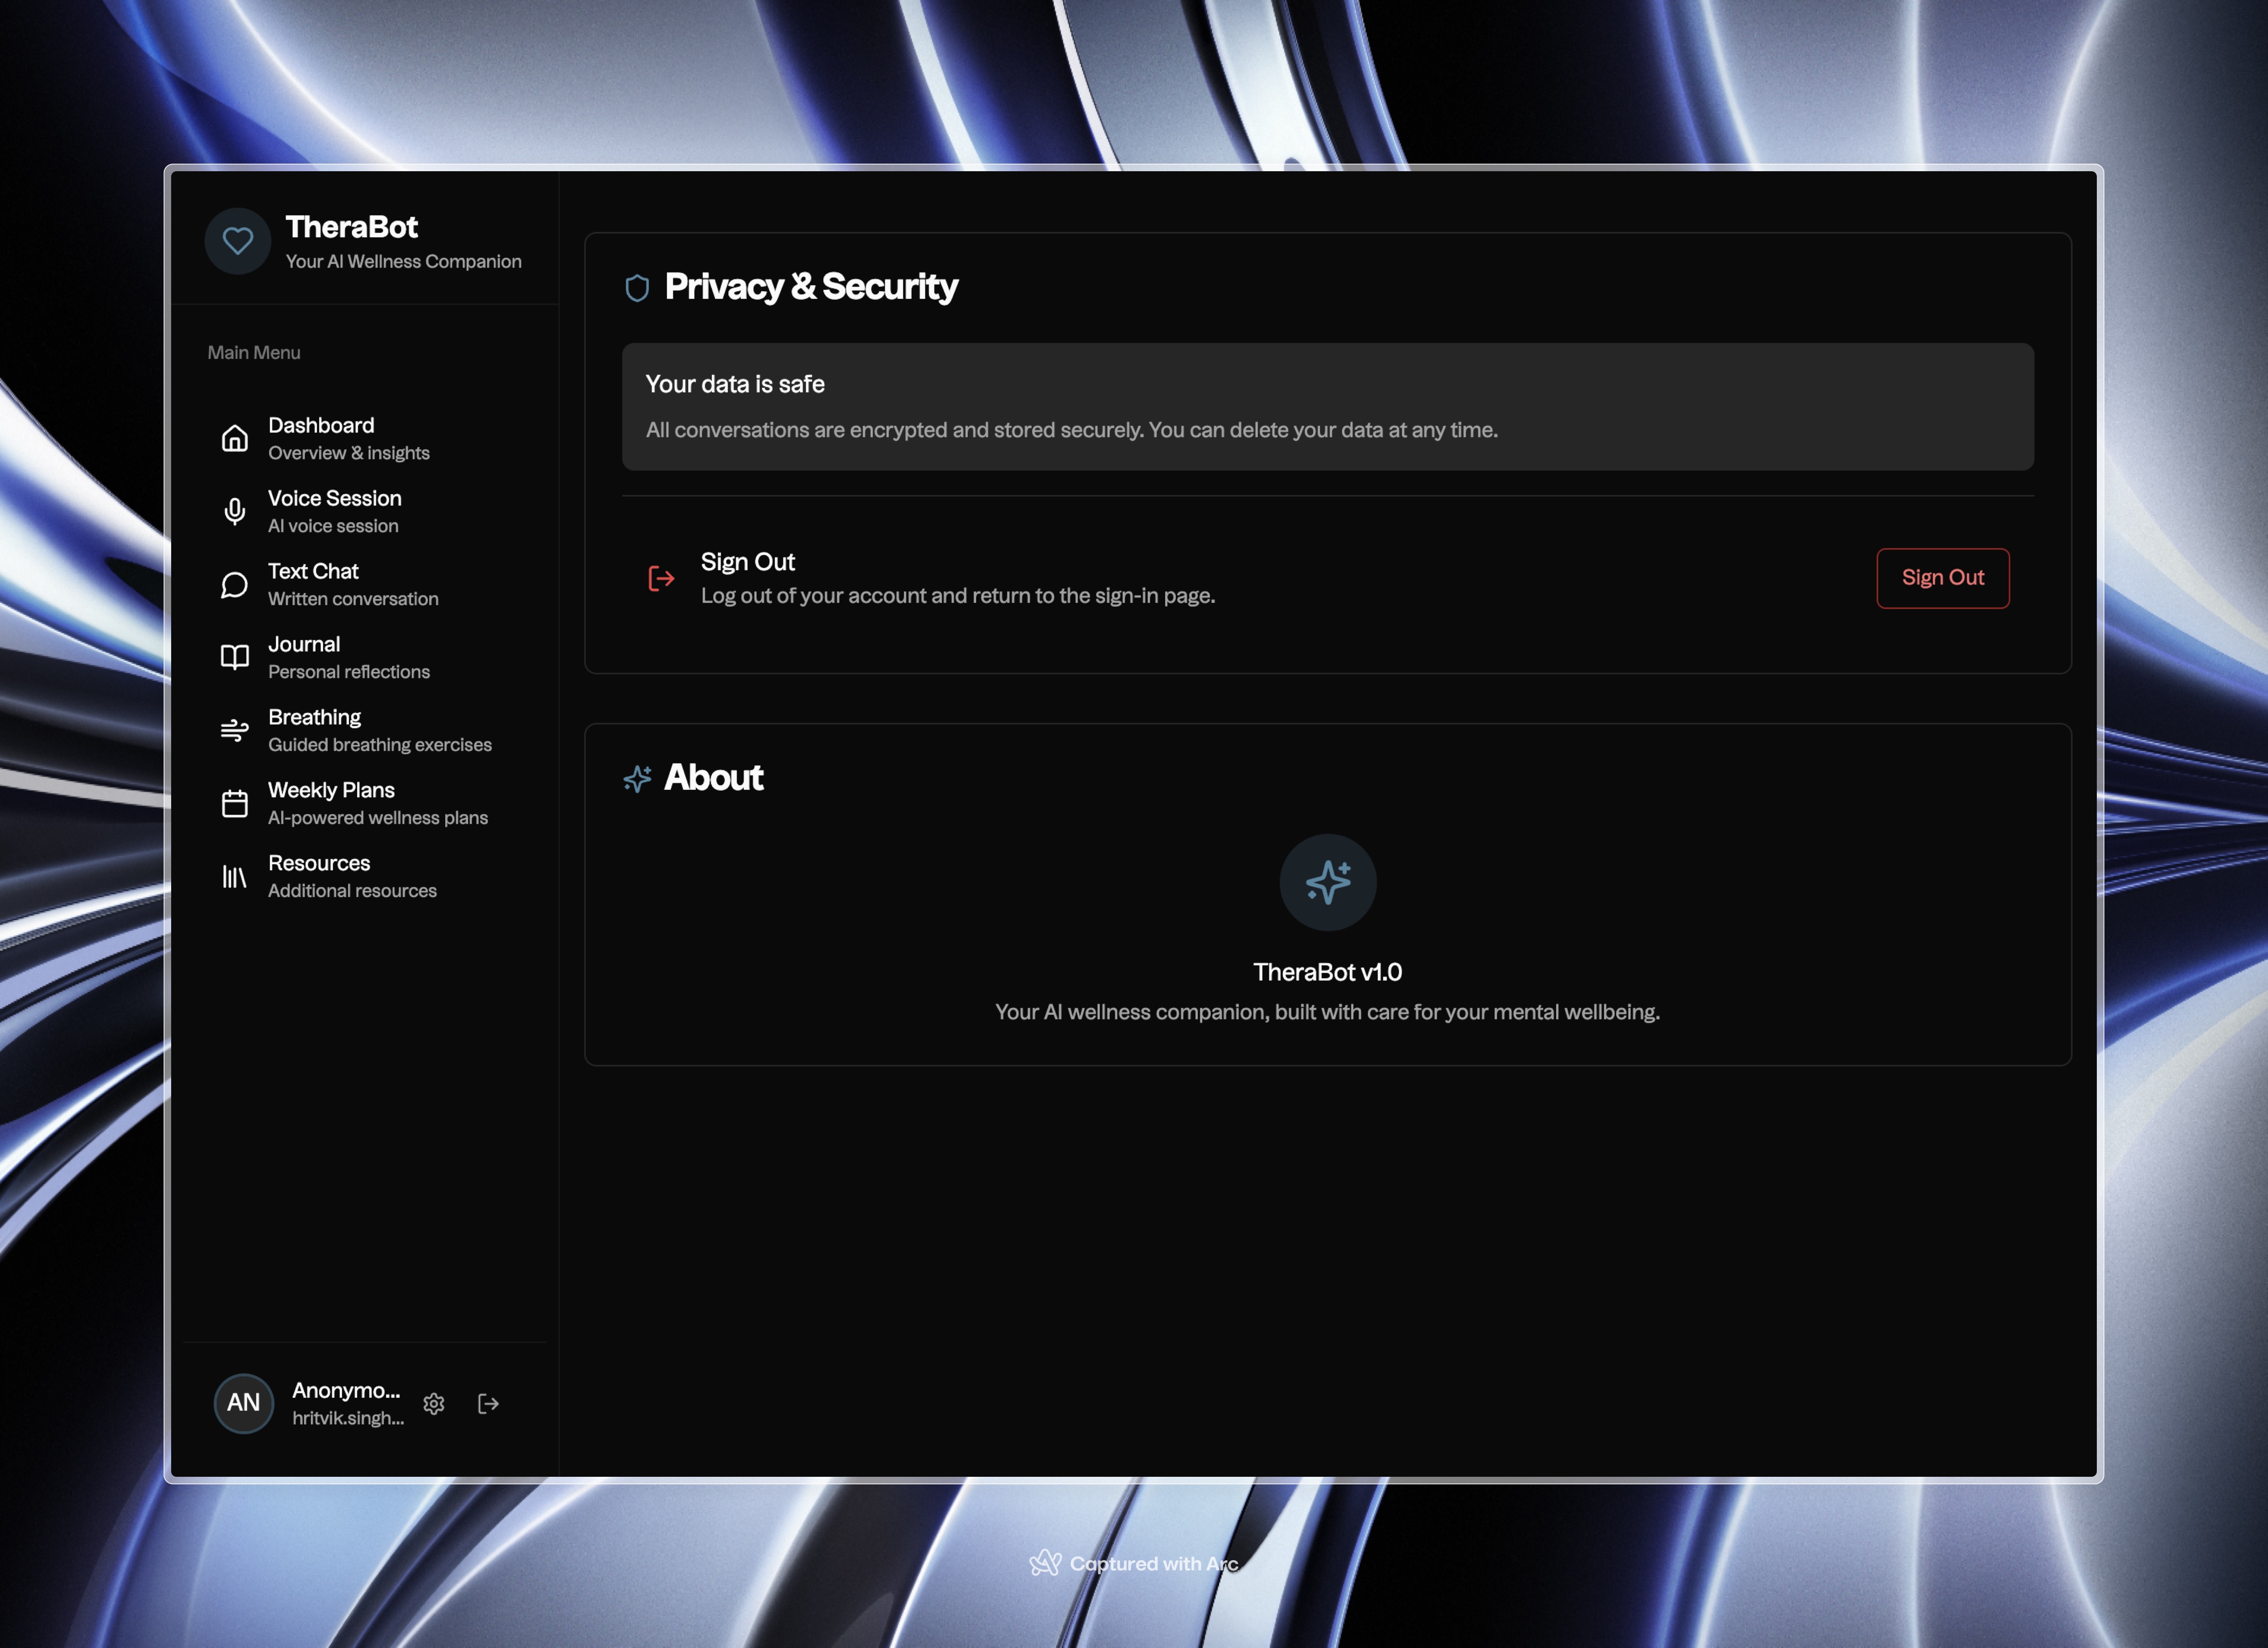
Task: Click the Dashboard home icon
Action: (234, 438)
